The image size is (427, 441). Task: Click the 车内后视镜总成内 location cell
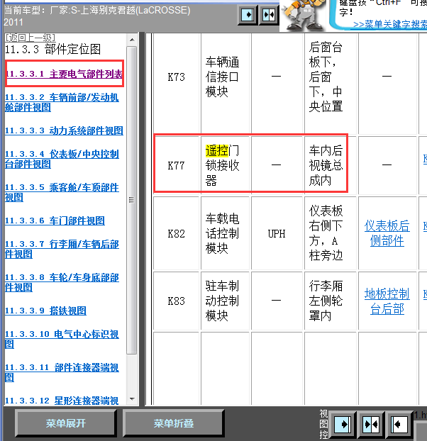331,165
